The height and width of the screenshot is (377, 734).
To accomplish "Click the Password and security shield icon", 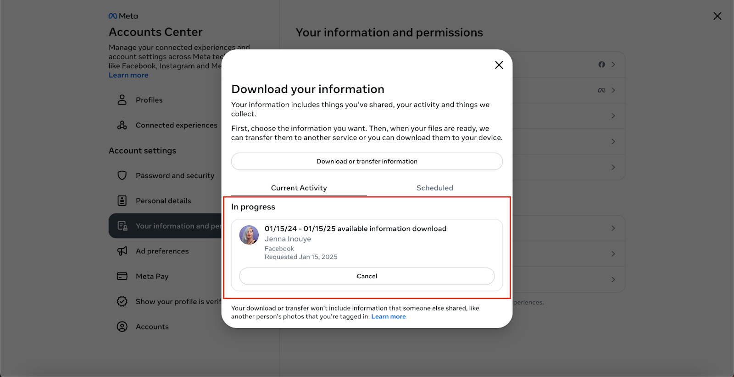I will coord(122,175).
